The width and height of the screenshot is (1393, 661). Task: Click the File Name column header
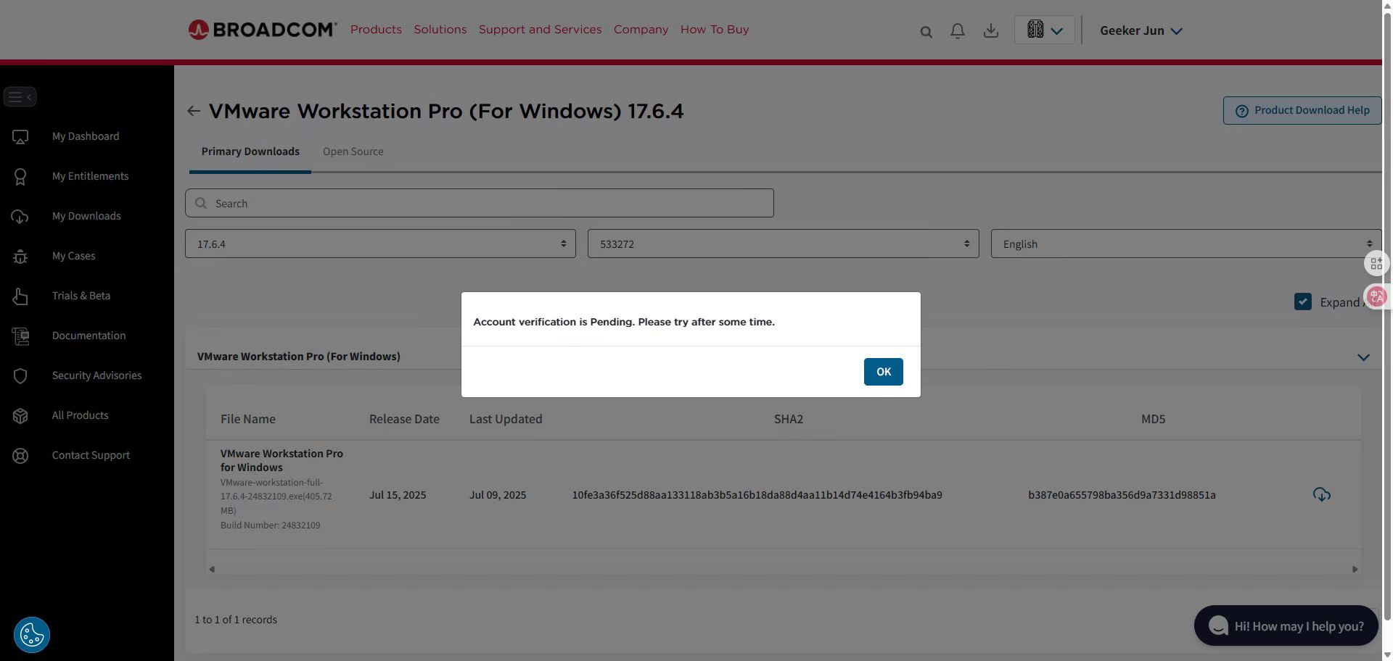pyautogui.click(x=247, y=419)
